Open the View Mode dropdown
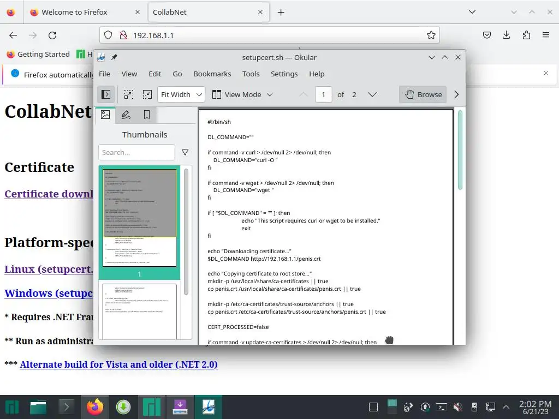Image resolution: width=559 pixels, height=419 pixels. click(242, 94)
